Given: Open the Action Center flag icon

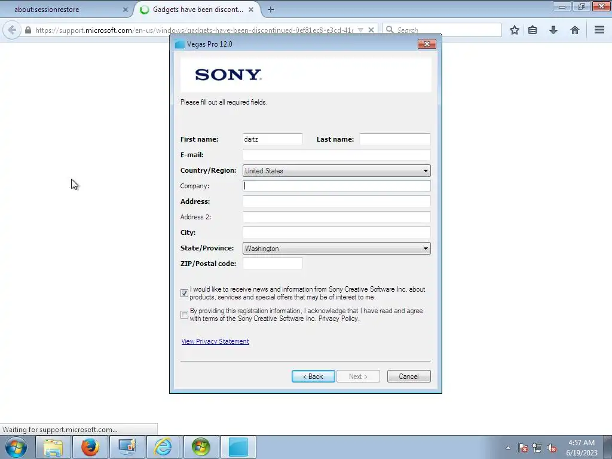Looking at the screenshot, I should (x=523, y=448).
